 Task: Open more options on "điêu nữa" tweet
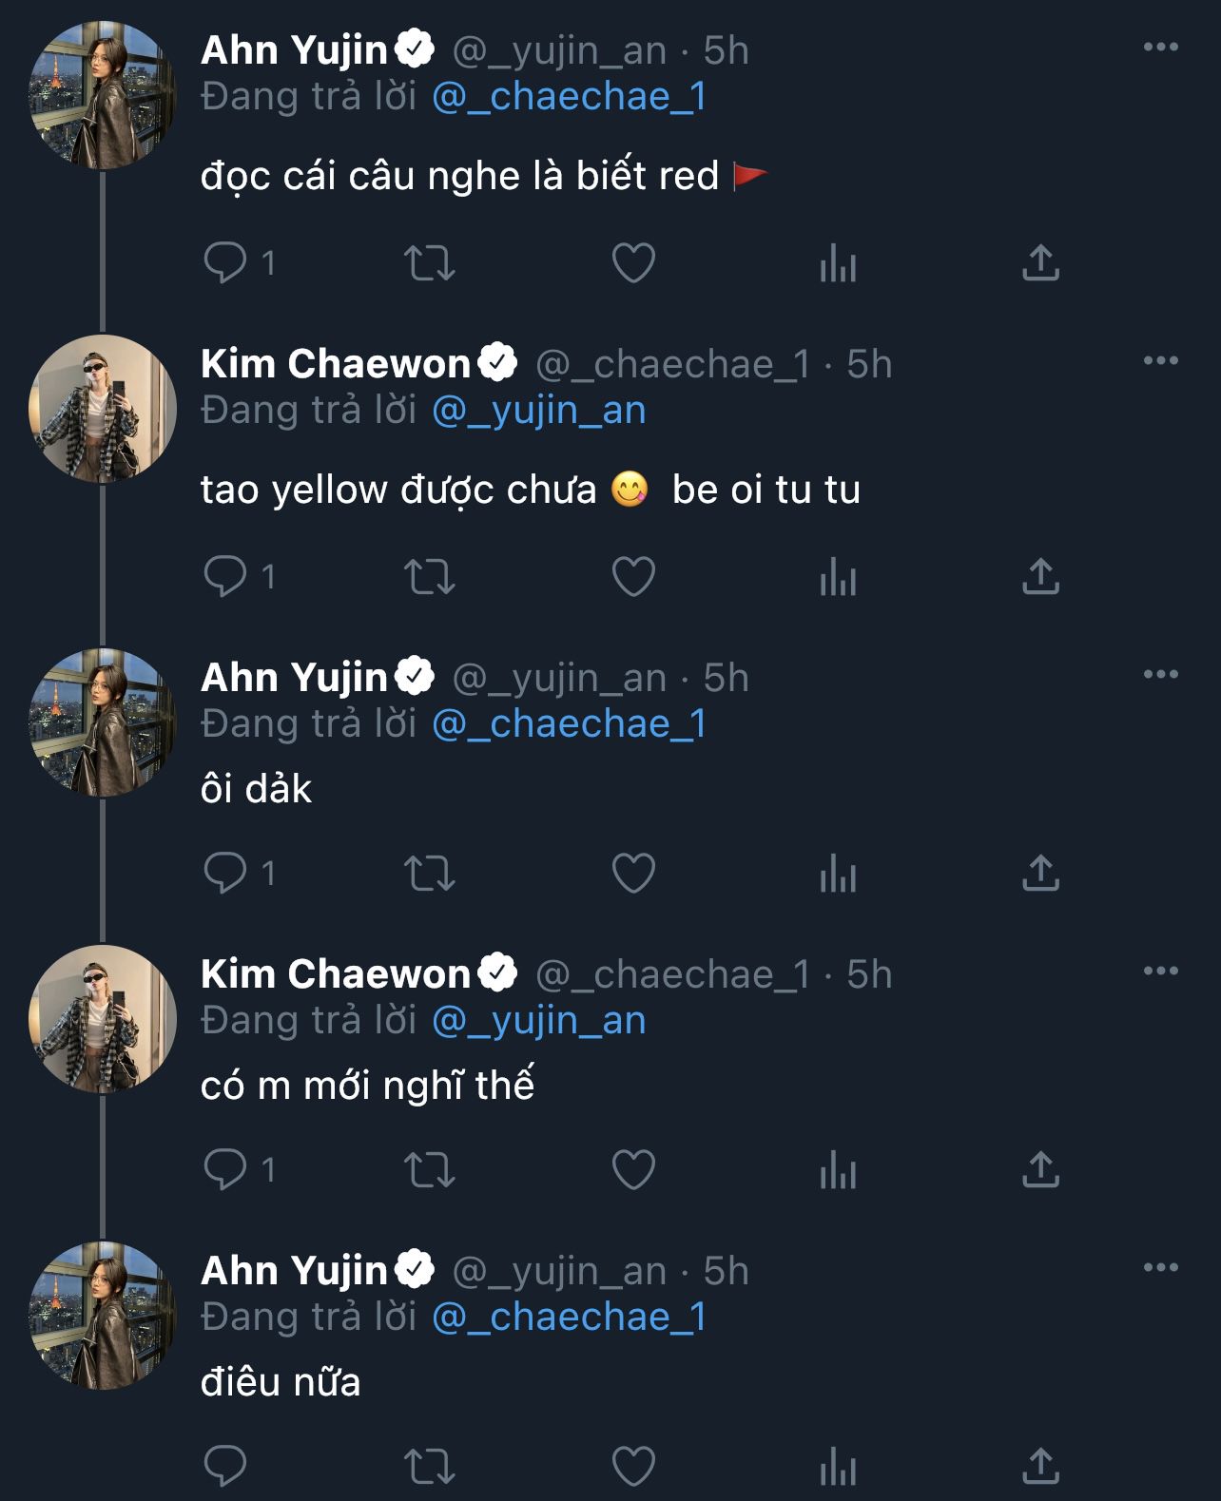coord(1160,1268)
